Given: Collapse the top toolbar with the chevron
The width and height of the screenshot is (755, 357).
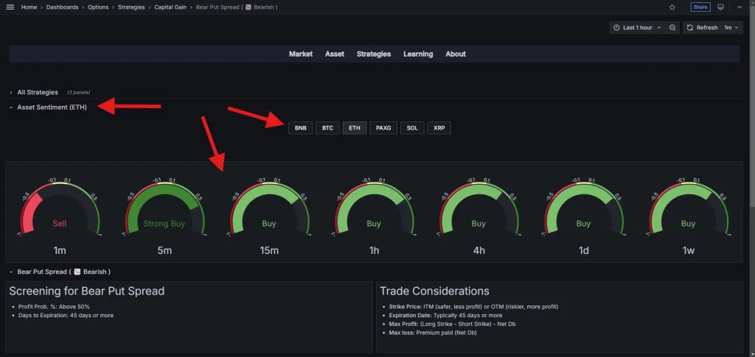Looking at the screenshot, I should click(x=740, y=7).
